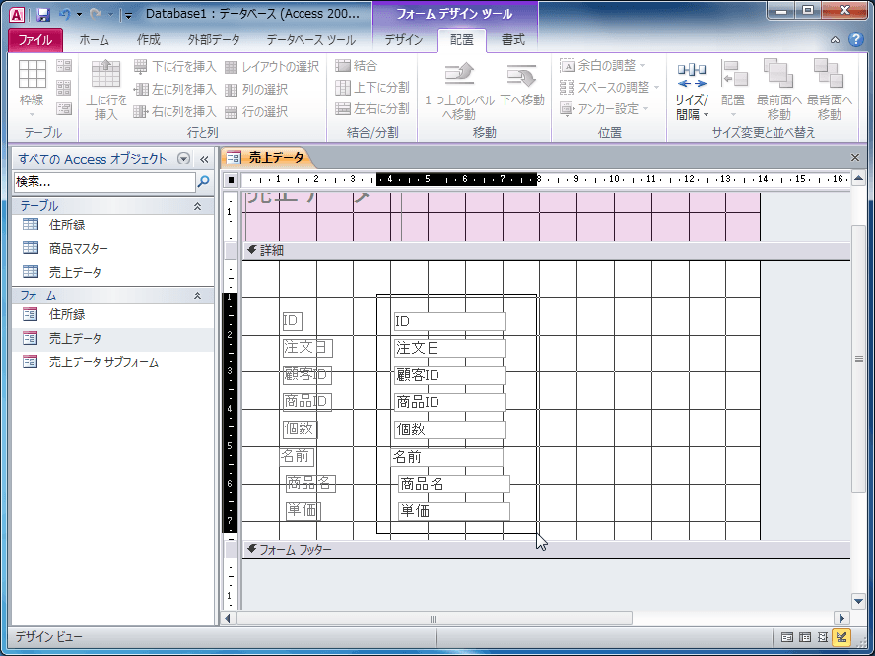Open スペースの調整 control padding dropdown

(609, 88)
